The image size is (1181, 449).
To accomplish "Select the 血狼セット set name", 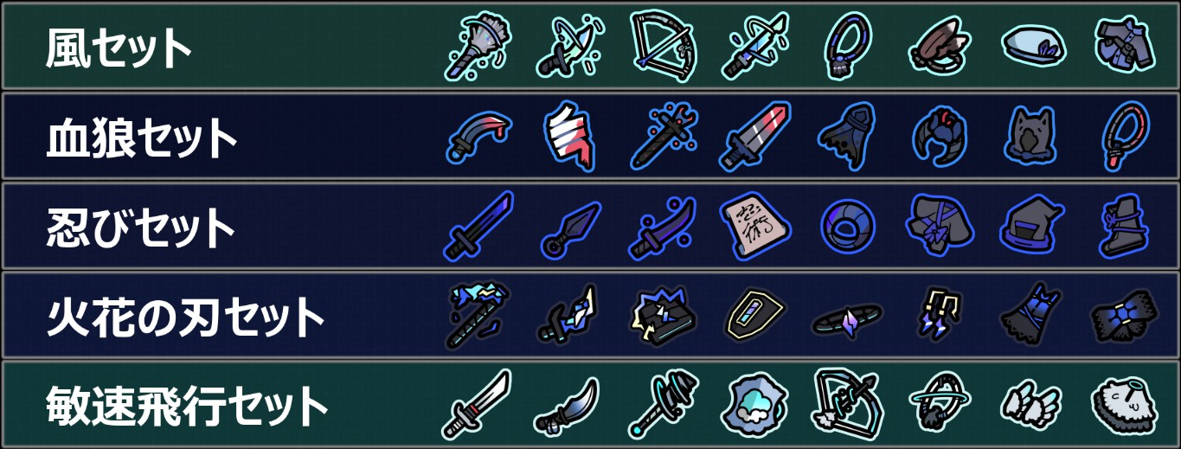I will (x=141, y=138).
